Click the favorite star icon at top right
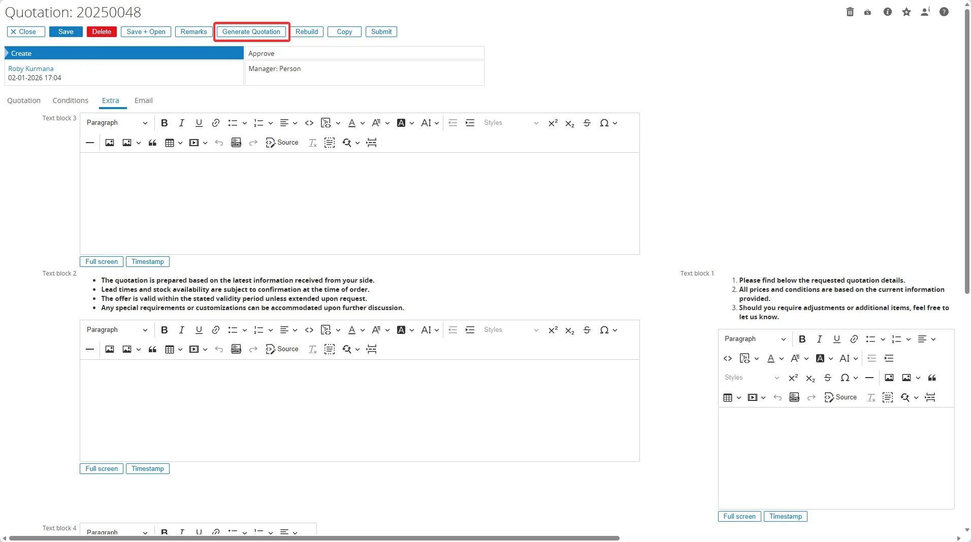This screenshot has height=542, width=971. click(x=907, y=12)
